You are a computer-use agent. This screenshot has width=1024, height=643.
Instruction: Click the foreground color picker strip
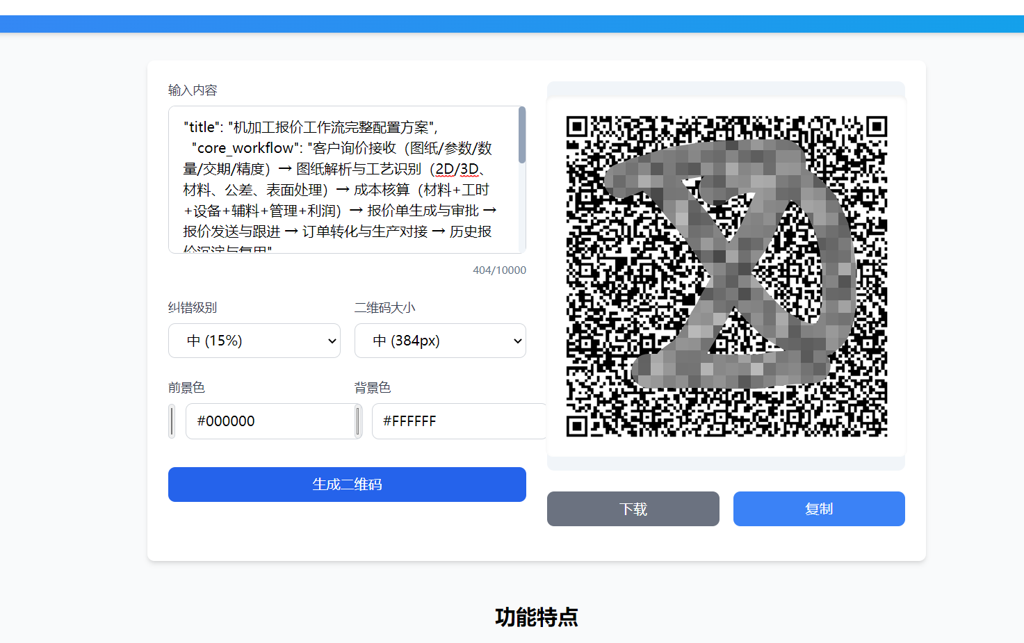[x=172, y=421]
